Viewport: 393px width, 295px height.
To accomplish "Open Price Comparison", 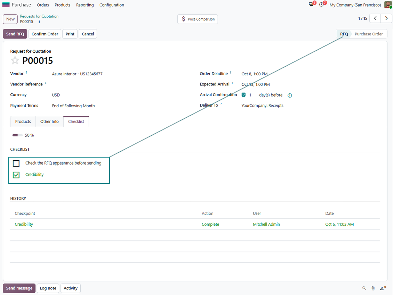I will click(x=198, y=19).
